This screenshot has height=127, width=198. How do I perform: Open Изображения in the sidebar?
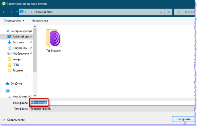[x=21, y=53]
